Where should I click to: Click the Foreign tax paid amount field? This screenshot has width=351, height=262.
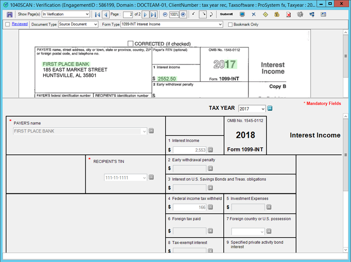click(x=189, y=231)
